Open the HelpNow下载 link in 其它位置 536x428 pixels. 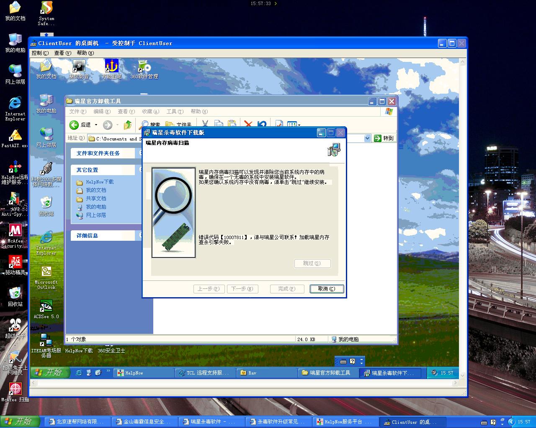click(x=100, y=182)
